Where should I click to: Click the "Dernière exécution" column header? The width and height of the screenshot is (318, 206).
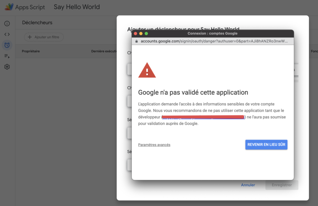coord(104,51)
